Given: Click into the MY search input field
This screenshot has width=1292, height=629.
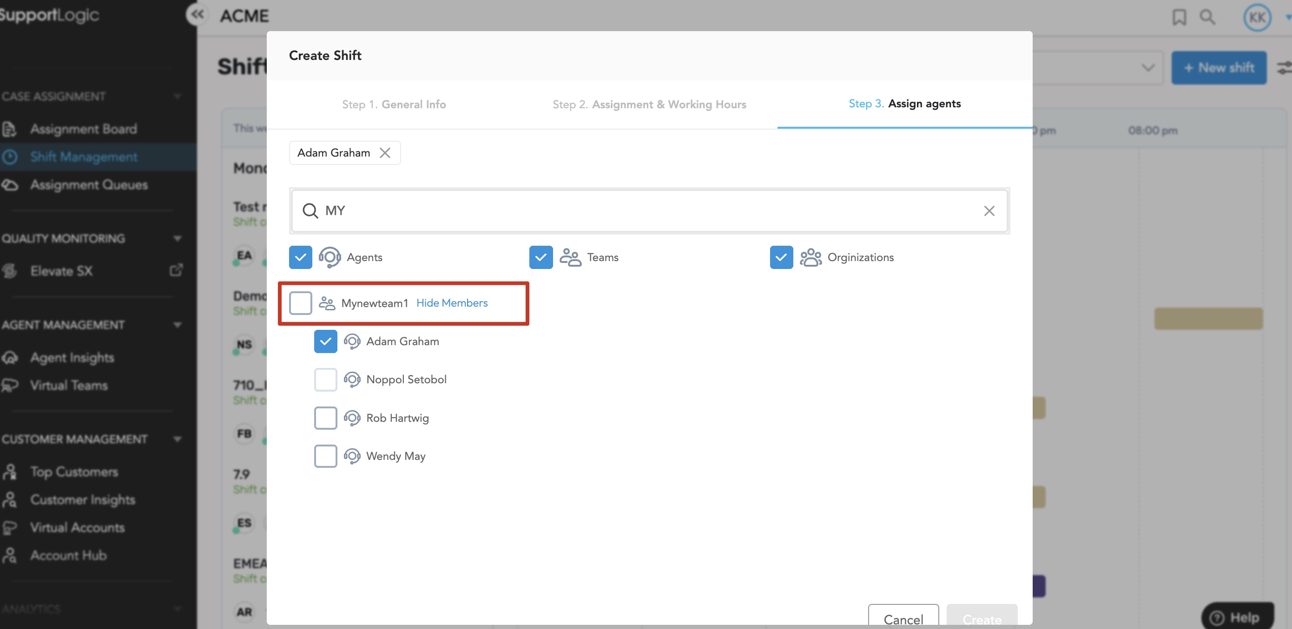Looking at the screenshot, I should pyautogui.click(x=647, y=211).
